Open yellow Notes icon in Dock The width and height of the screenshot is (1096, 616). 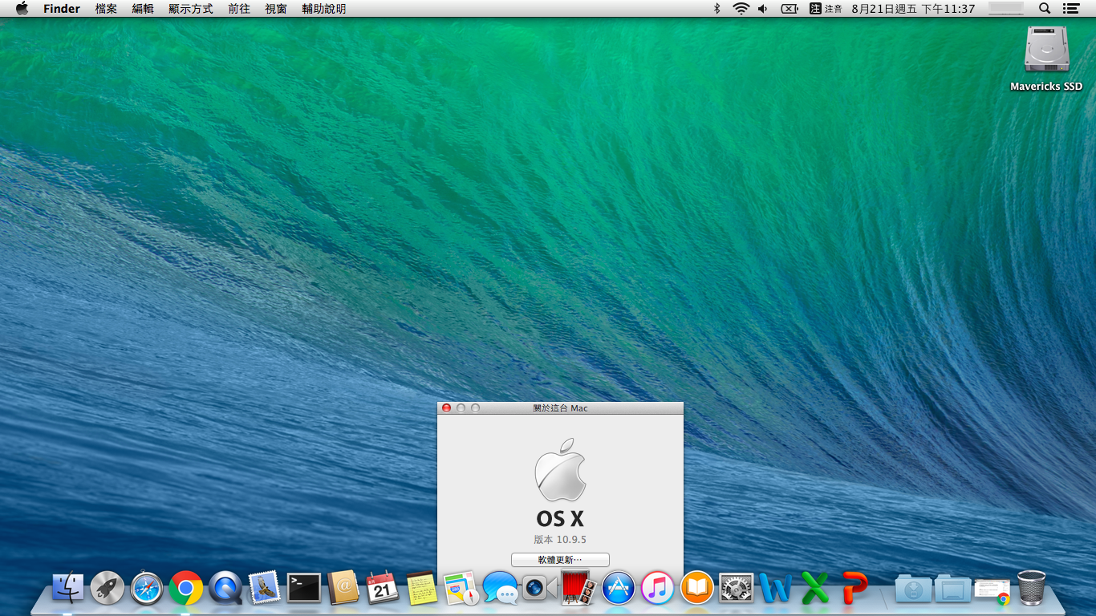pyautogui.click(x=422, y=588)
